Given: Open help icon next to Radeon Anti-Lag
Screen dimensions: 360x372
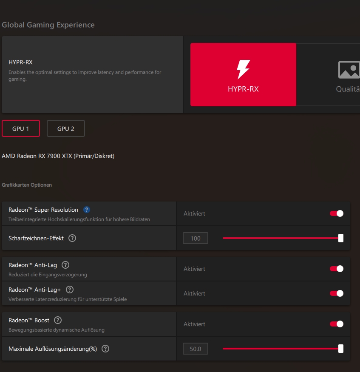Looking at the screenshot, I should coord(65,265).
